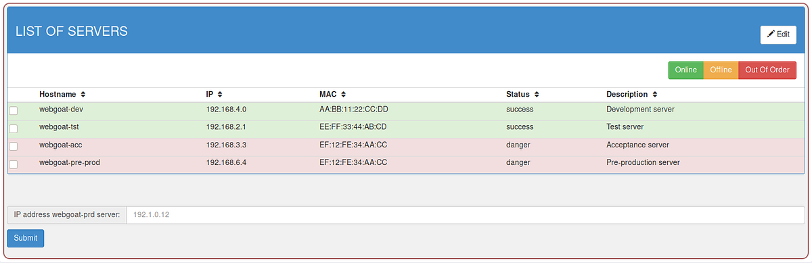812x263 pixels.
Task: Click the Hostname column header text
Action: tap(58, 95)
